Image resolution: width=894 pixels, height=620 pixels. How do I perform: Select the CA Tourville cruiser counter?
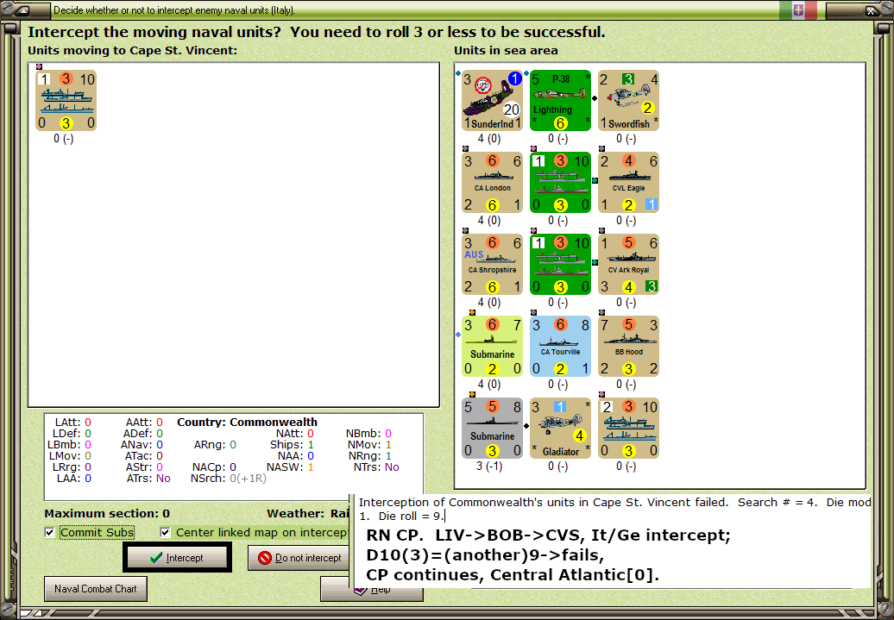560,347
